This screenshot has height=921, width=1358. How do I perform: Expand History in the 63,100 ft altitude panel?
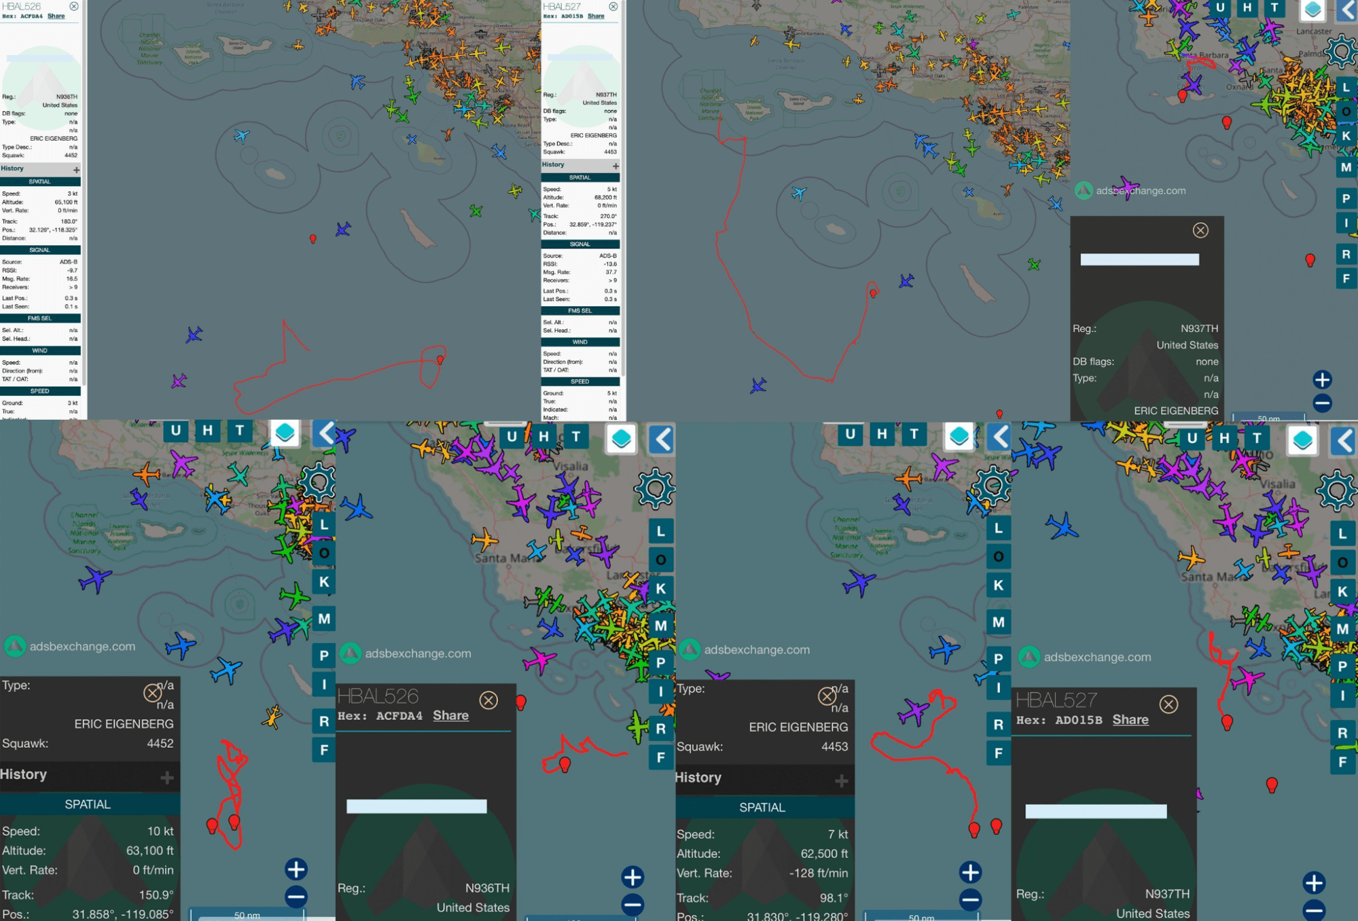166,777
